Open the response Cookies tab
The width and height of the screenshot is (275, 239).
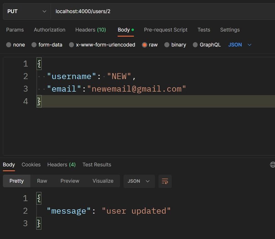pos(31,165)
